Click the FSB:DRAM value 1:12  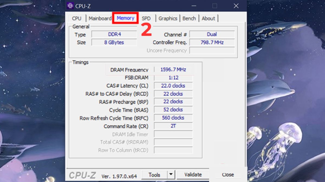(x=173, y=78)
